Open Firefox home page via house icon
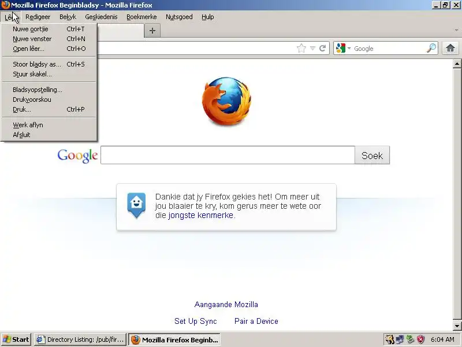This screenshot has height=347, width=462. (450, 48)
